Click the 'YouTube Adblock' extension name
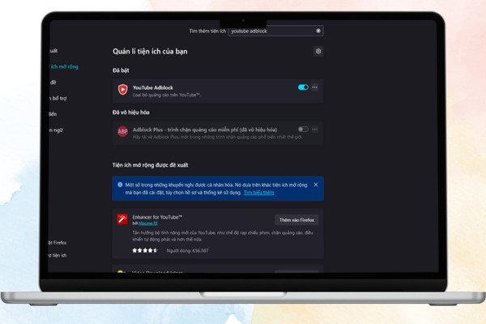 tap(153, 87)
